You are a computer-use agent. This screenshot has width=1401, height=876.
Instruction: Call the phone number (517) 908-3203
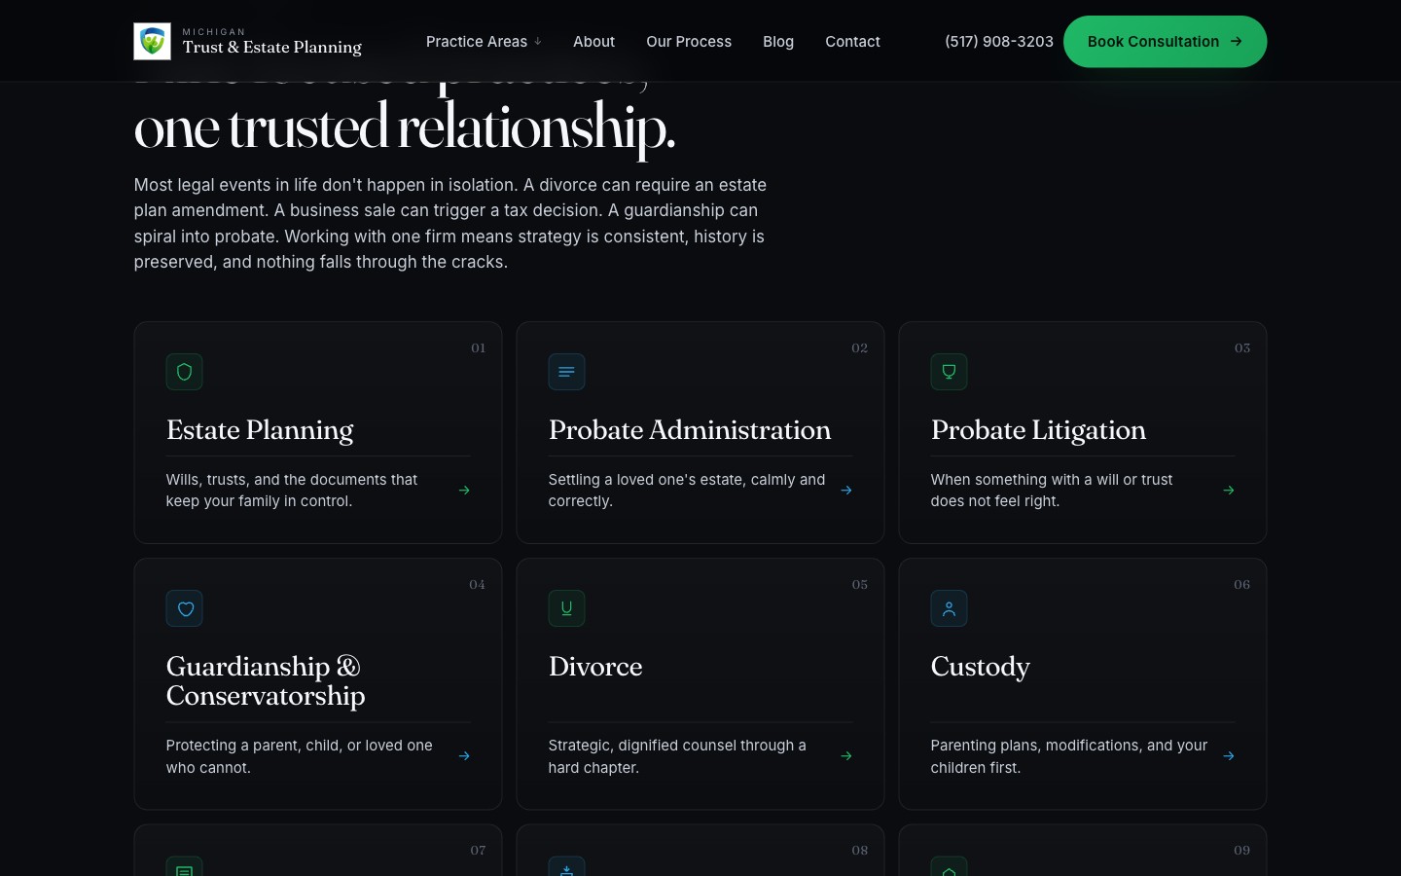coord(999,42)
